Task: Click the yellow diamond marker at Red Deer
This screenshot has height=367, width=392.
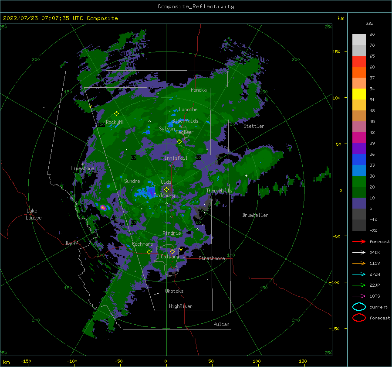Action: tap(179, 142)
